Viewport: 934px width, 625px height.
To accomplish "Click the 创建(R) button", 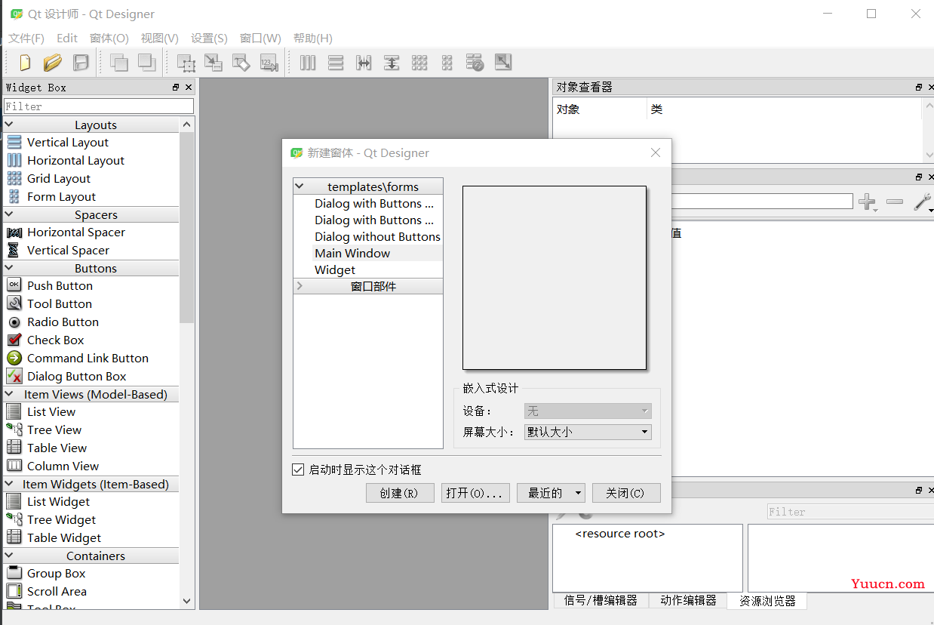I will [400, 493].
